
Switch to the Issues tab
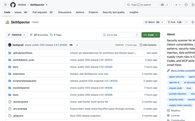21,12
